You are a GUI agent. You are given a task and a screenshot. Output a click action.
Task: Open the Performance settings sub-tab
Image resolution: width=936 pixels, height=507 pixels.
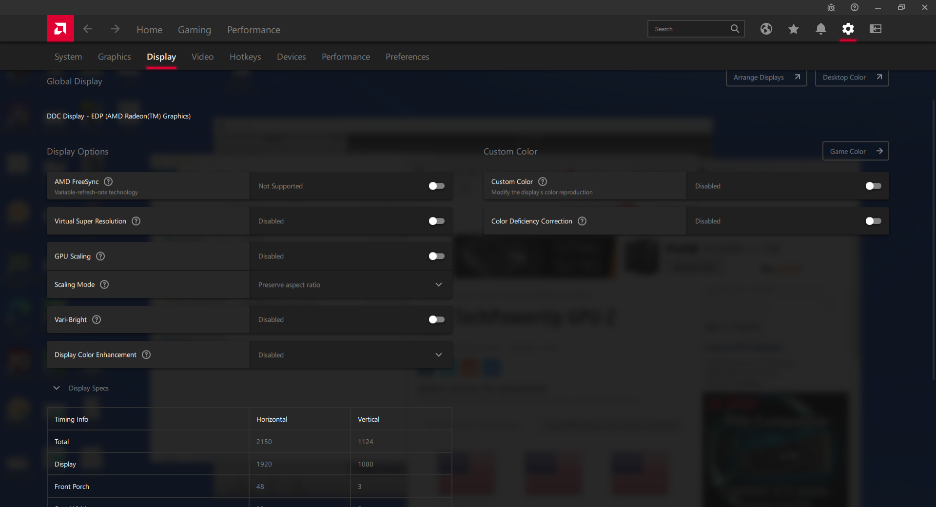click(x=346, y=57)
